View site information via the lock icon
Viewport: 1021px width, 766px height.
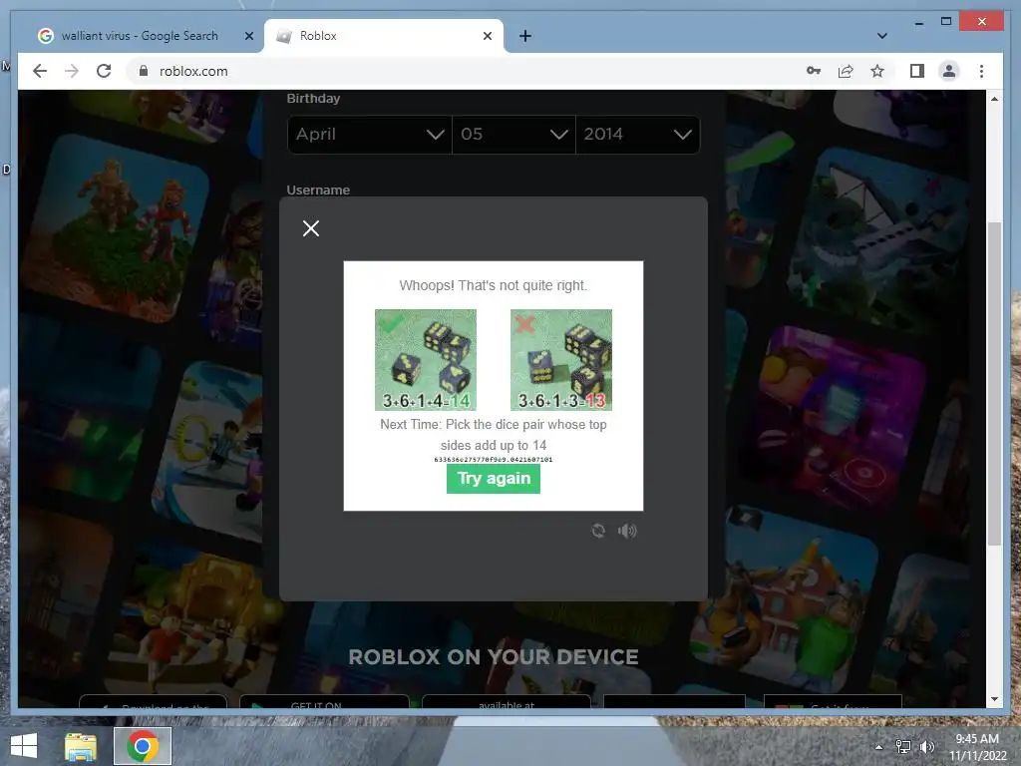click(x=144, y=71)
